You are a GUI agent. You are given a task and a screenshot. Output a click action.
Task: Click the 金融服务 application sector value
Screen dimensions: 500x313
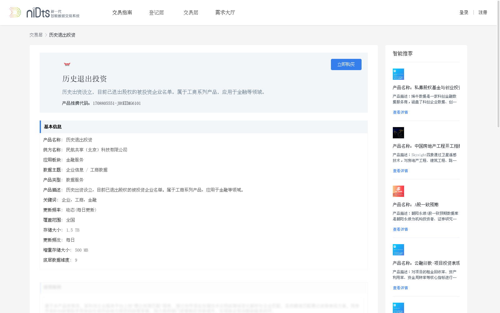coord(75,160)
